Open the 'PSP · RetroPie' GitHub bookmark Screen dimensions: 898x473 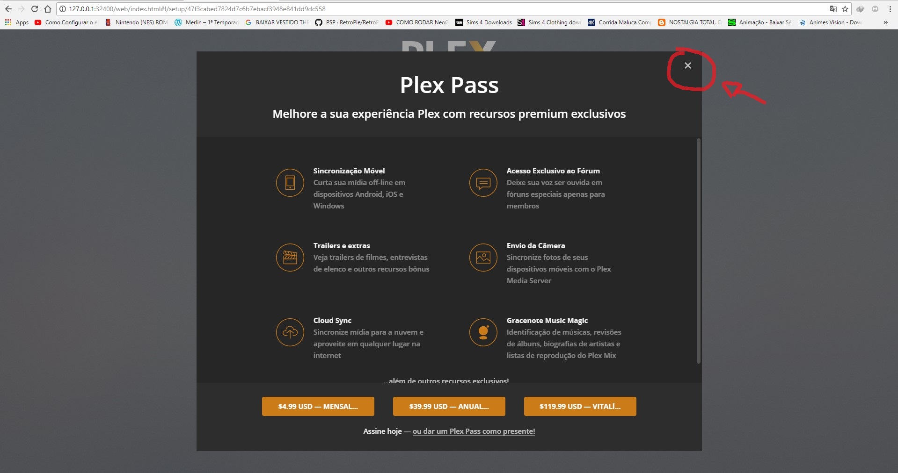(x=347, y=22)
